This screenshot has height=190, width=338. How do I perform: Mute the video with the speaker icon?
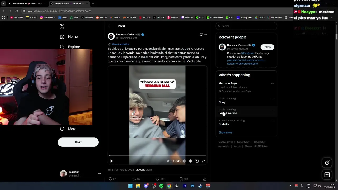click(x=184, y=161)
